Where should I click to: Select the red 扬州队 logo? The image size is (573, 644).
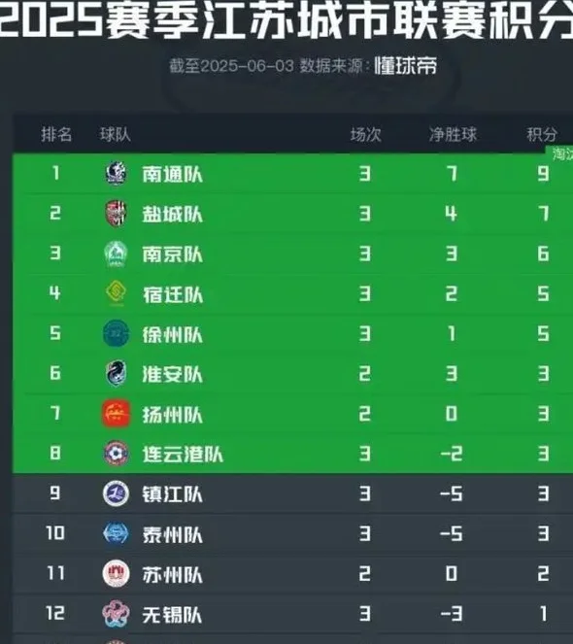116,414
